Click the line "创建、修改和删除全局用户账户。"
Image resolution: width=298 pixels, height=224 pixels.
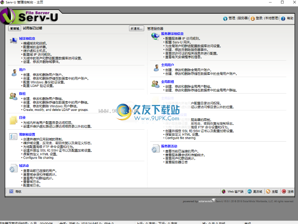(188, 70)
